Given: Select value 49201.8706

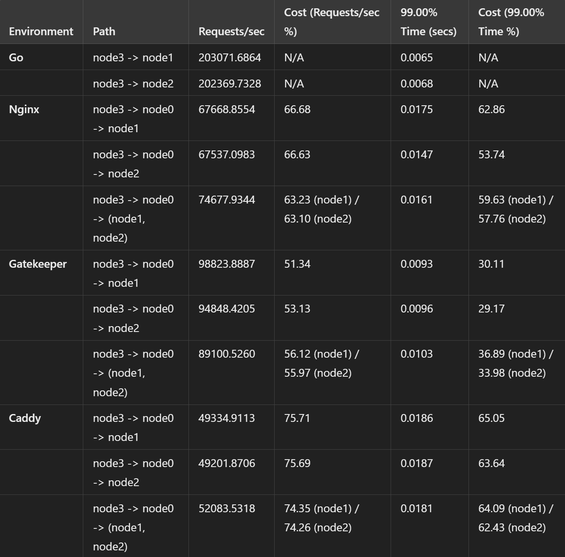Looking at the screenshot, I should (227, 463).
